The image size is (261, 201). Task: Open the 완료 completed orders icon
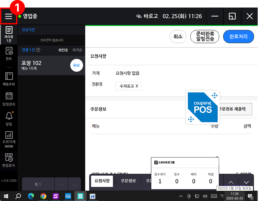9,54
